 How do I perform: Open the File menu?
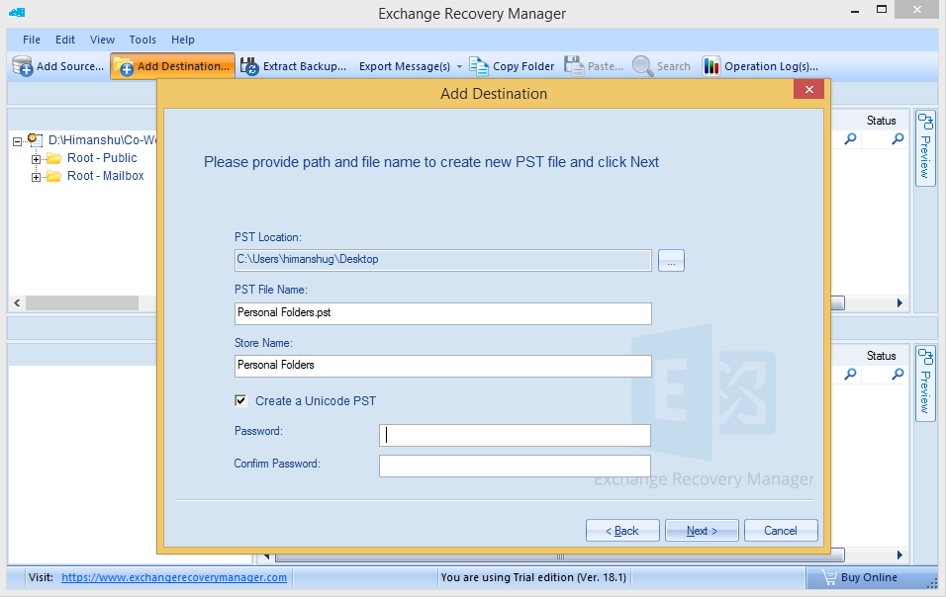point(32,40)
